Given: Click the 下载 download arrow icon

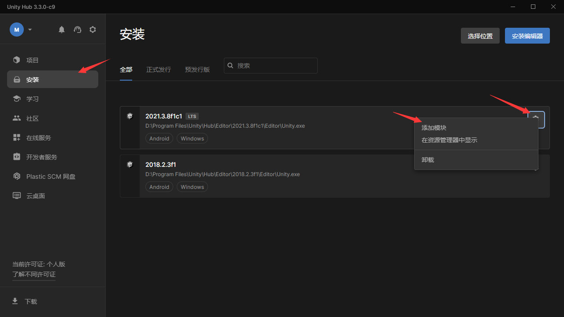Looking at the screenshot, I should pyautogui.click(x=15, y=301).
